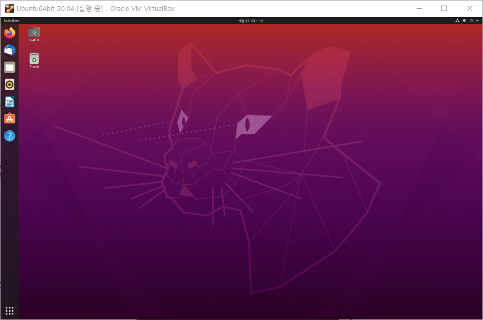
Task: Open the Help icon in dock
Action: tap(9, 136)
